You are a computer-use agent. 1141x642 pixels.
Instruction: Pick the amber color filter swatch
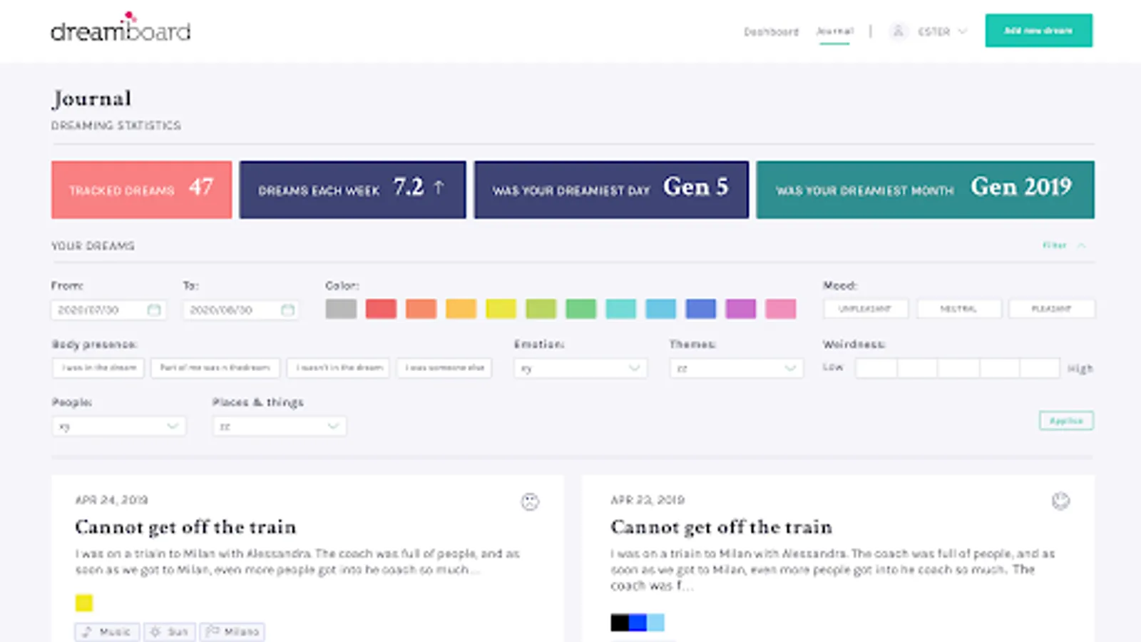[x=461, y=309]
